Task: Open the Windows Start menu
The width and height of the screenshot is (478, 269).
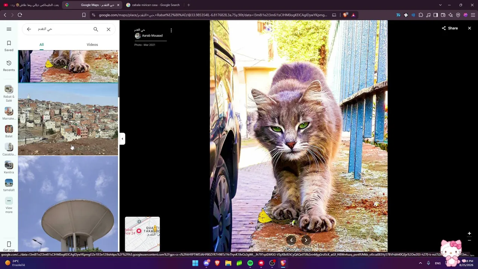Action: click(x=195, y=263)
